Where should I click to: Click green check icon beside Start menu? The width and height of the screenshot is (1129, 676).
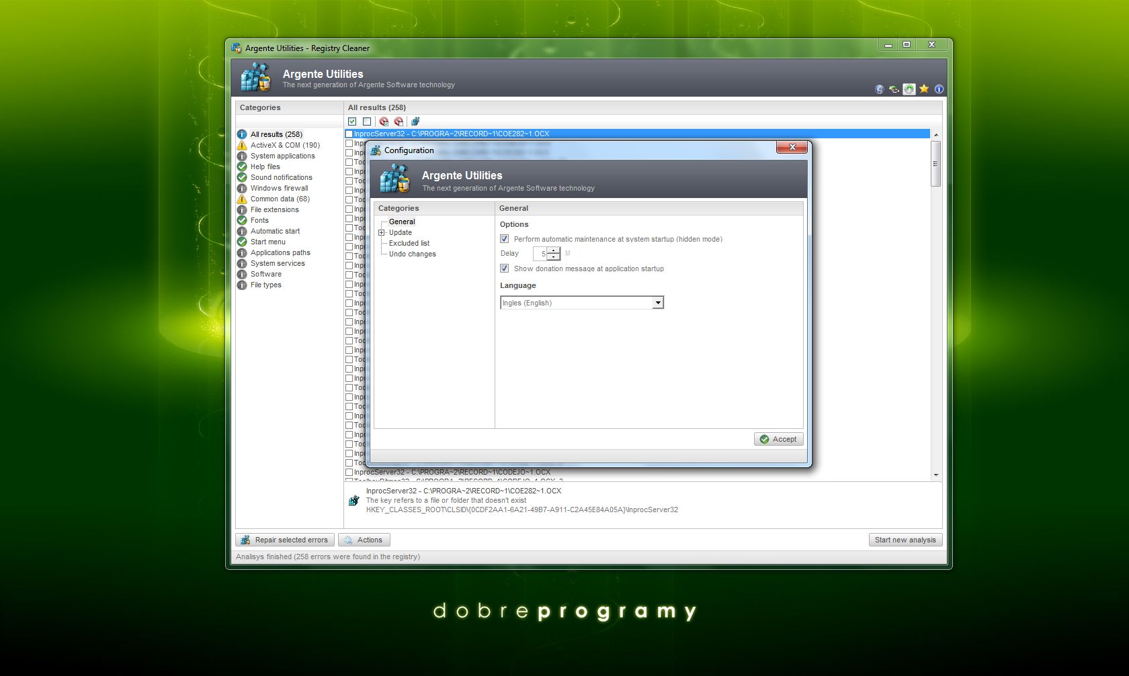242,242
